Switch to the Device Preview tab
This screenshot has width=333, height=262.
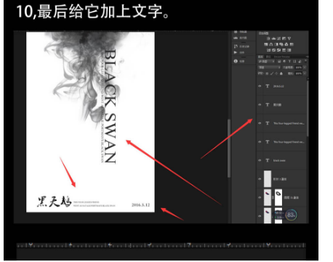tap(282, 57)
